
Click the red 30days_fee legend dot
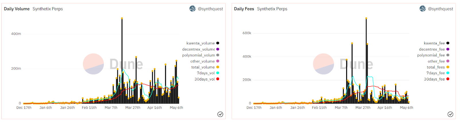coord(448,79)
